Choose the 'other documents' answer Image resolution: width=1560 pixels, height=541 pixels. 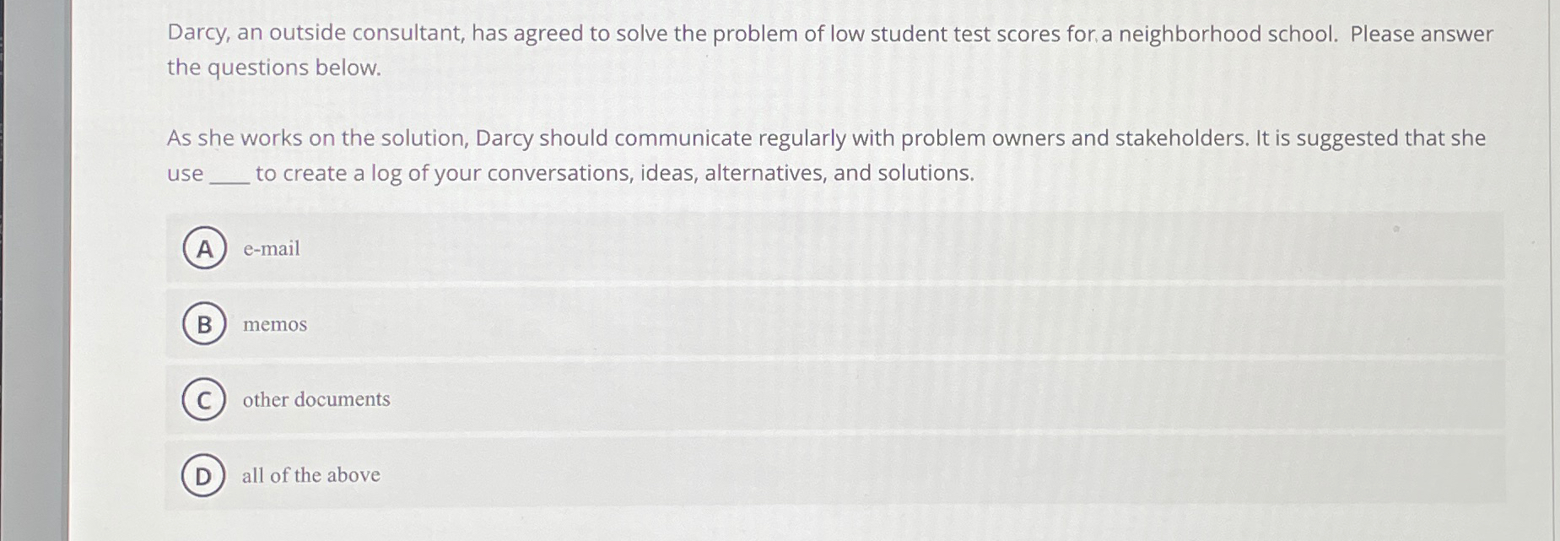coord(315,399)
